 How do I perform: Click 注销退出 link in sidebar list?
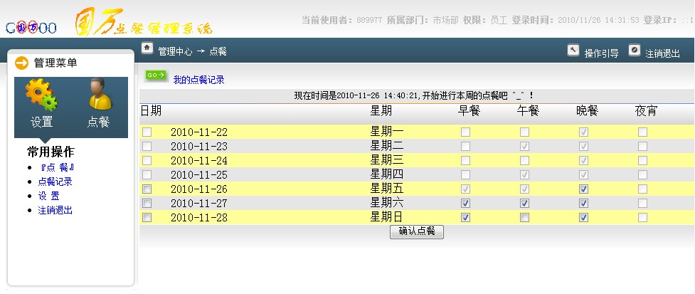point(55,210)
